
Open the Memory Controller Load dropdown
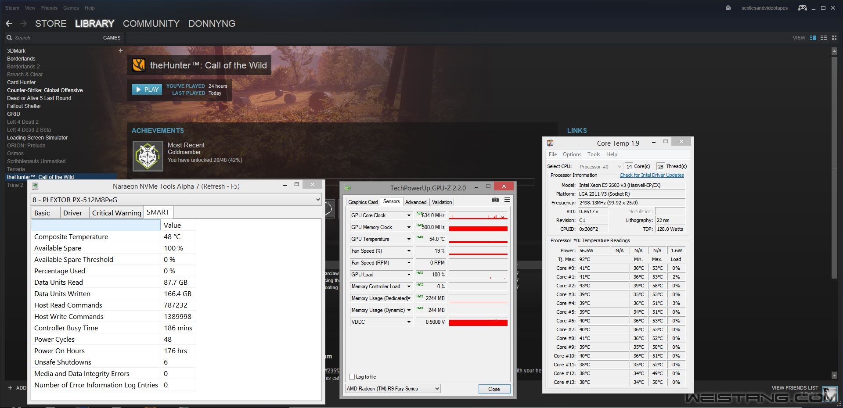(x=409, y=286)
